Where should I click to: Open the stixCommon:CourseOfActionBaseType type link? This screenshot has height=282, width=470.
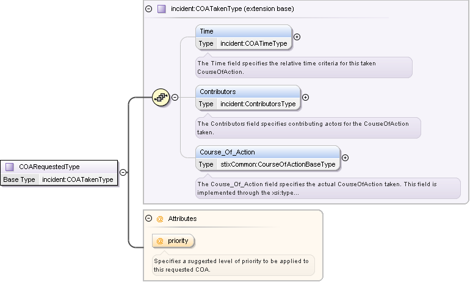278,164
